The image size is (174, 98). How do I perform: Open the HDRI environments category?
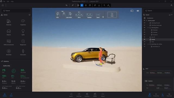pos(9,42)
